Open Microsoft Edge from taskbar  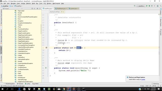tap(19, 89)
